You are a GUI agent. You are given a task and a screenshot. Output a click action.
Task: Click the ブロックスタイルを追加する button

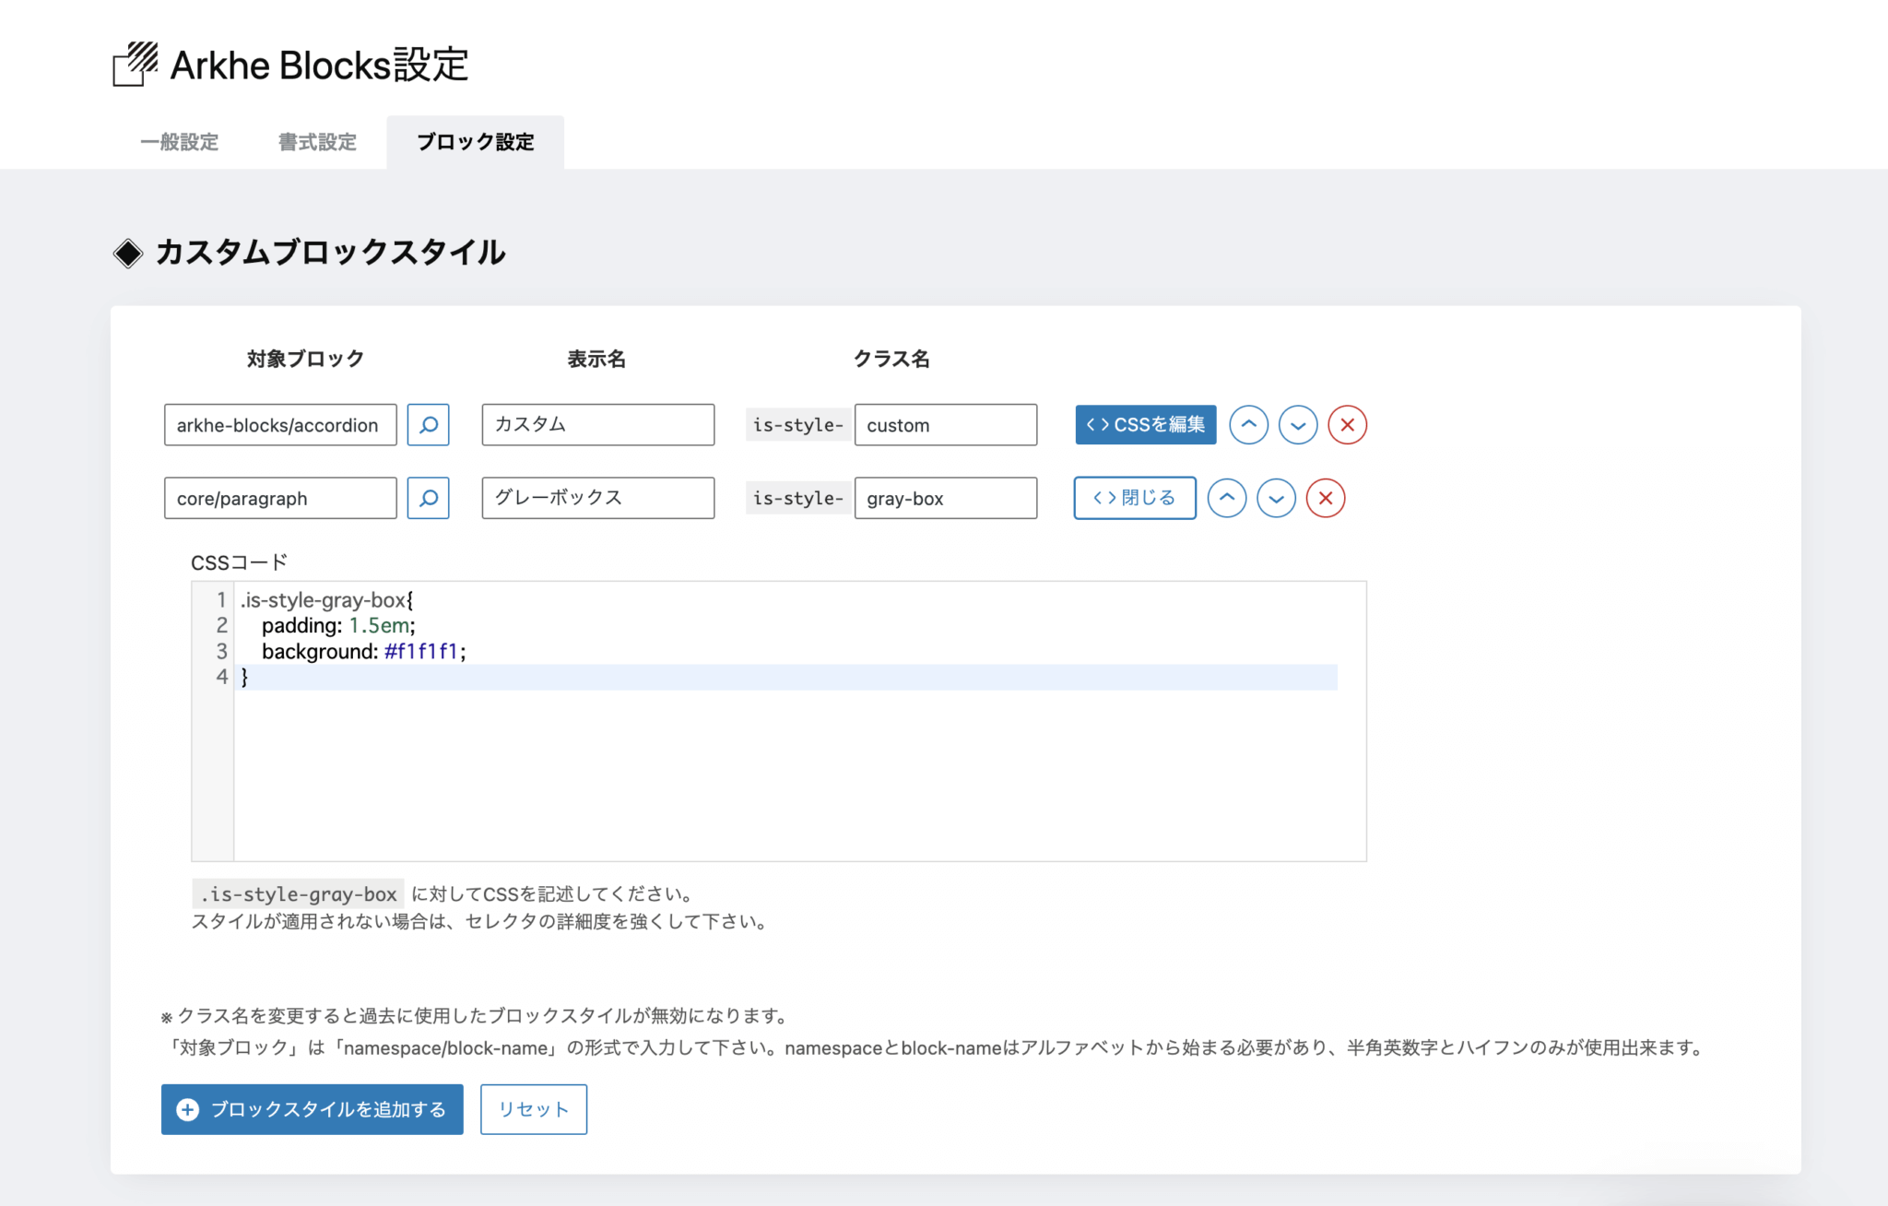tap(312, 1109)
